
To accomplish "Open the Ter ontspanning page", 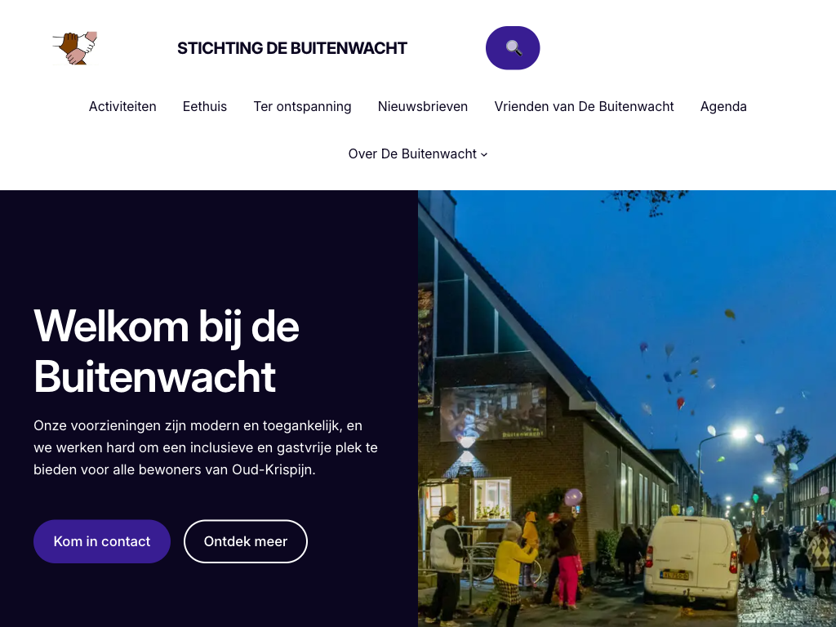I will (302, 107).
